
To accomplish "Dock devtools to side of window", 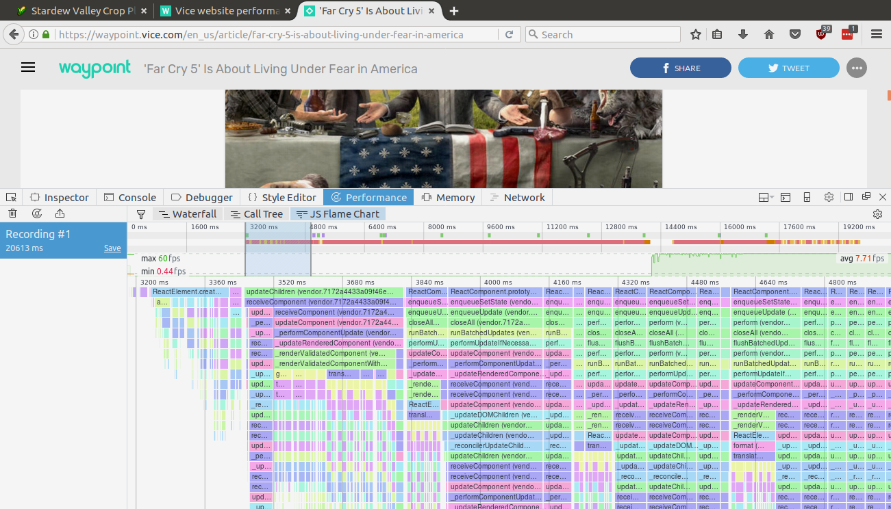I will (x=849, y=198).
